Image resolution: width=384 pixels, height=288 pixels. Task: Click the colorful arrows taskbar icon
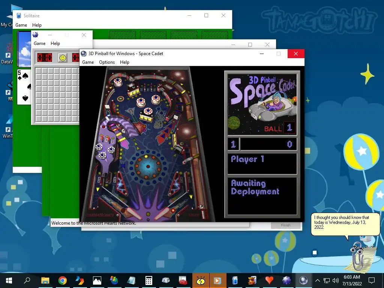click(79, 280)
